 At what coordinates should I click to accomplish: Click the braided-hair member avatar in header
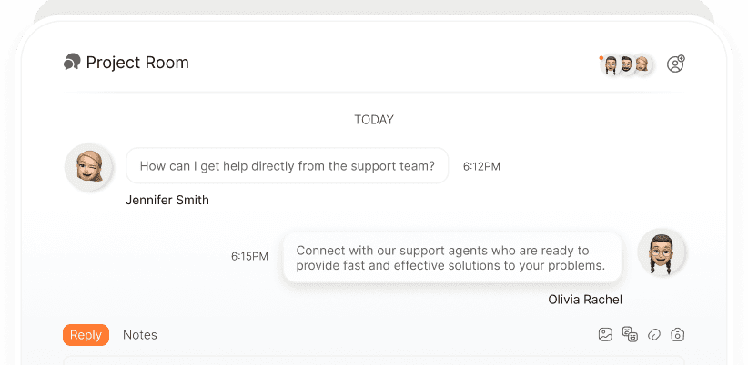[x=611, y=64]
